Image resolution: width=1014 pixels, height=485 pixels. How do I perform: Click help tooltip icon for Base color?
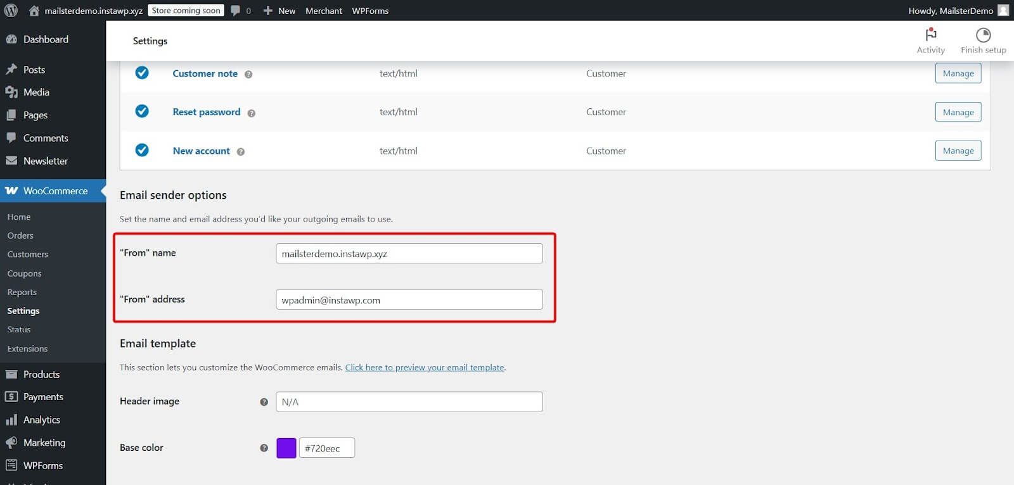264,448
